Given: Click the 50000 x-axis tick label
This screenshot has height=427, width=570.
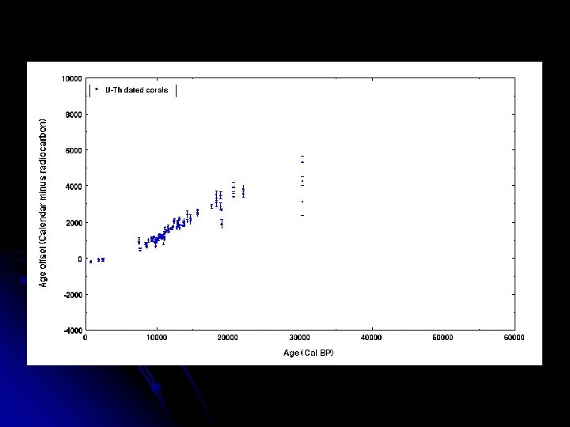Looking at the screenshot, I should 443,338.
